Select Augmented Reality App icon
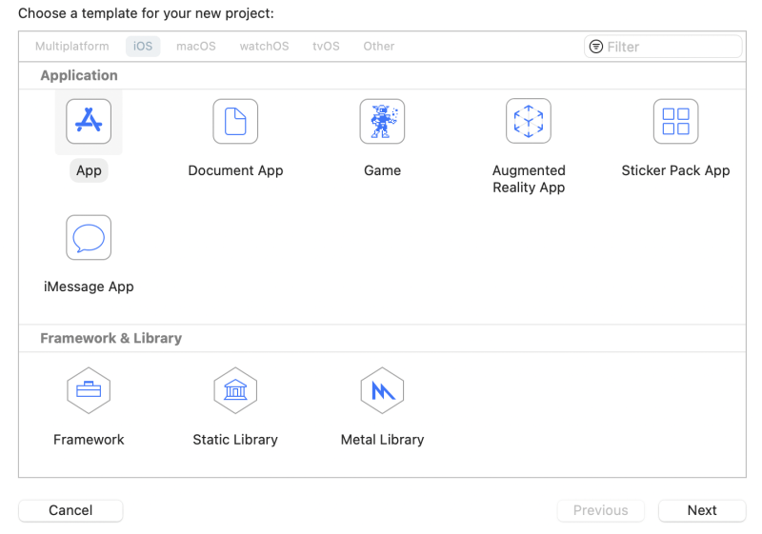Viewport: 762px width, 534px height. tap(529, 121)
